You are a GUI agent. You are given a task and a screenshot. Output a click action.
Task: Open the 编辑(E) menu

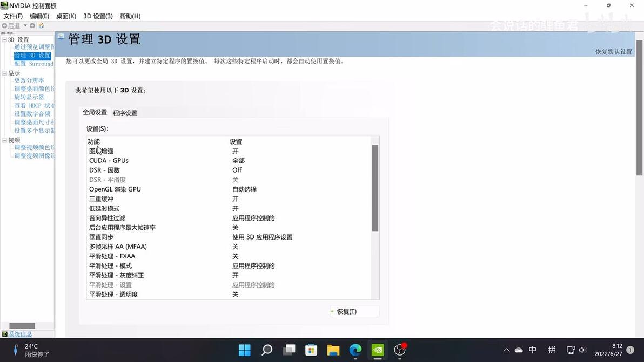[x=39, y=16]
